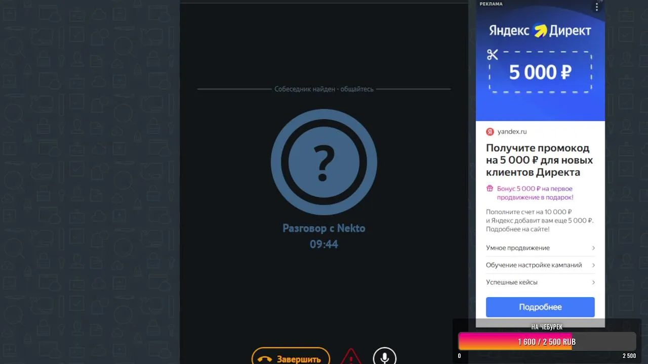The width and height of the screenshot is (648, 364).
Task: Toggle the microphone mute button
Action: [x=385, y=357]
